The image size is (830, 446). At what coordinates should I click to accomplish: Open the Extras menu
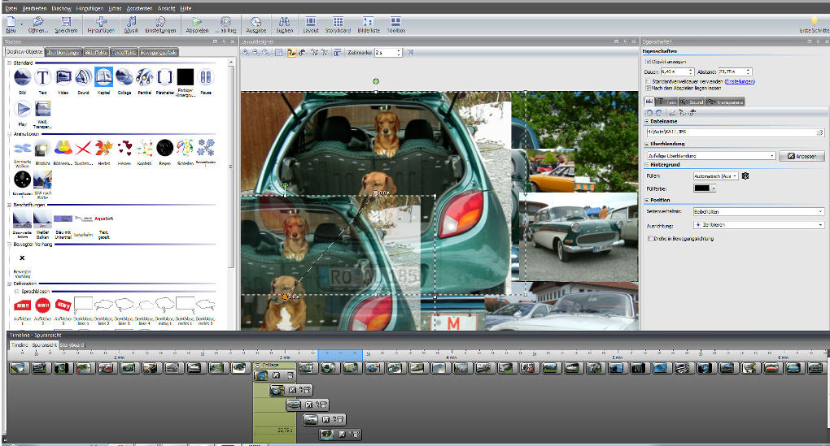[x=113, y=7]
